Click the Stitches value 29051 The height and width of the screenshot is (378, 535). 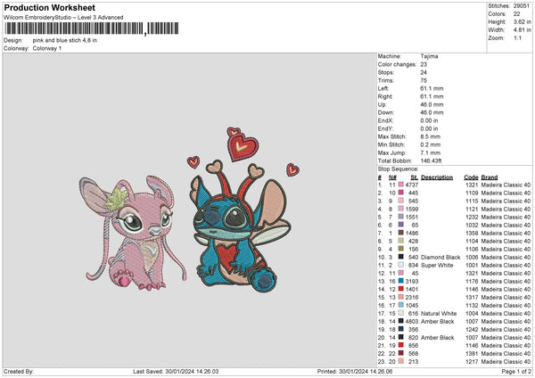coord(522,6)
